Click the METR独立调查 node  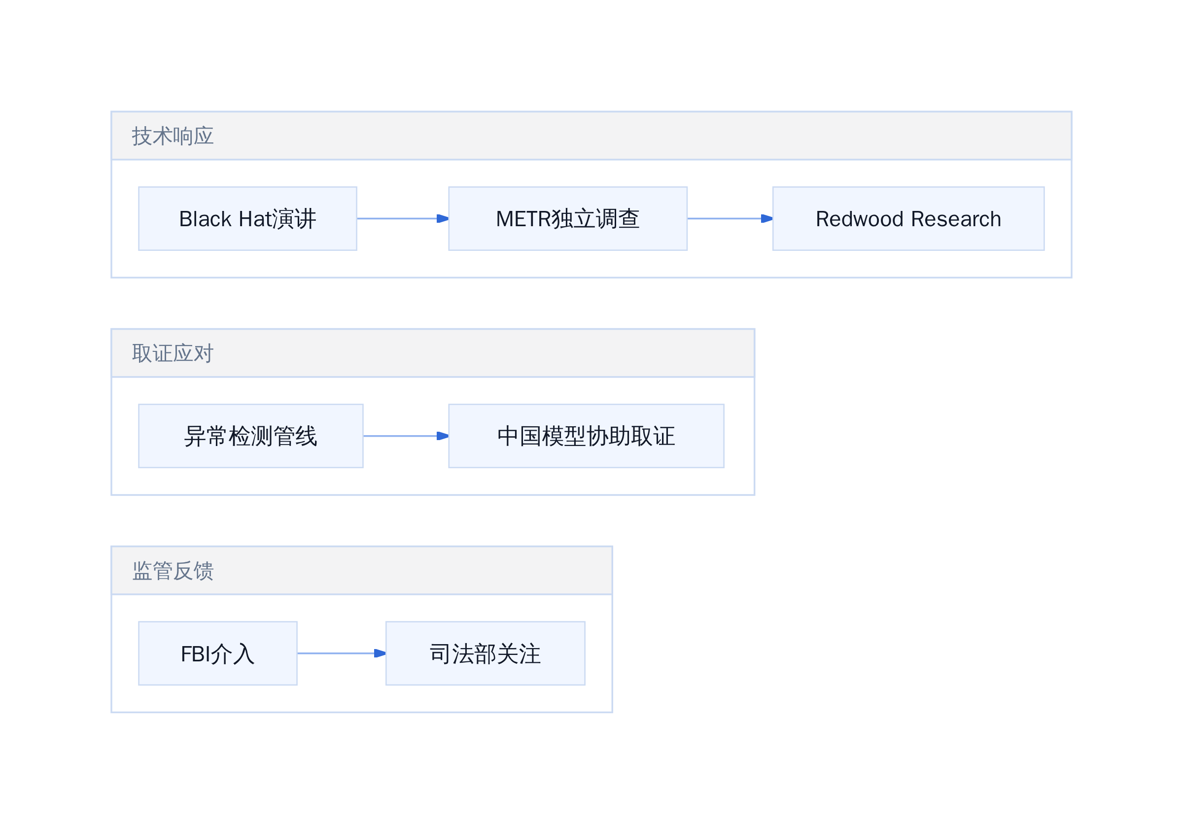click(x=567, y=218)
